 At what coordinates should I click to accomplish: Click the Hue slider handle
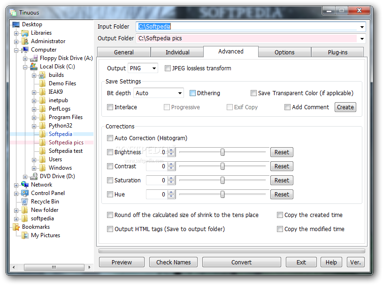tap(222, 195)
